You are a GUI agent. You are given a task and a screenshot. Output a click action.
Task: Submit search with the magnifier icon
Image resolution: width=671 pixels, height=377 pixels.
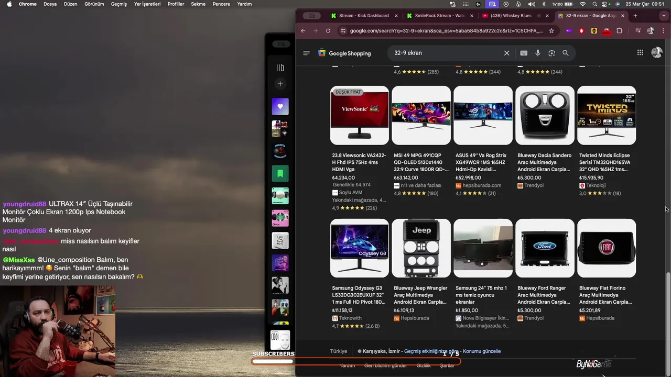[x=566, y=53]
